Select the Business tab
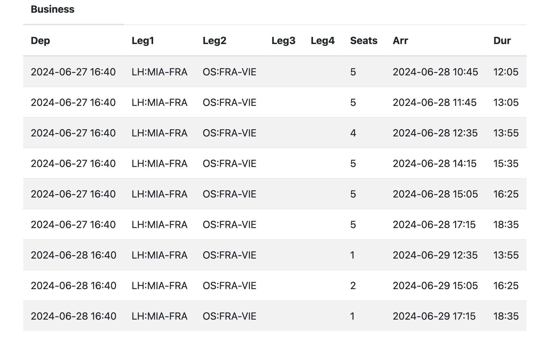Viewport: 558px width, 338px height. 53,9
